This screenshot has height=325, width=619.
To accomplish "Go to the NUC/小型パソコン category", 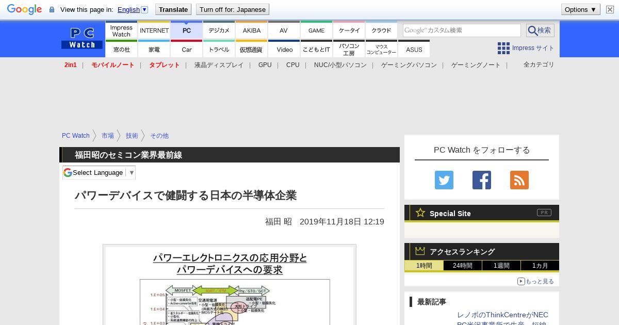I will 340,65.
